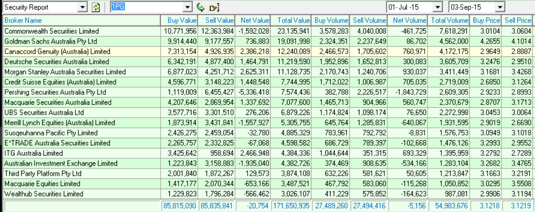Select Commonwealth Securities Limited row

268,31
